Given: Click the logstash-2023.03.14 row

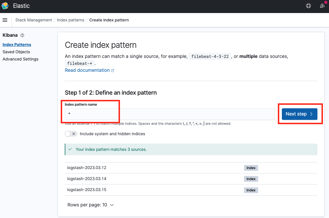Looking at the screenshot, I should (x=191, y=179).
